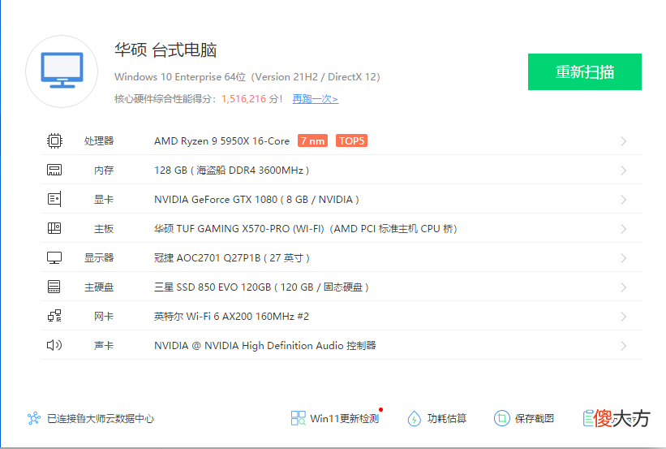Click the 再跑一次 link
This screenshot has width=666, height=449.
pyautogui.click(x=316, y=99)
